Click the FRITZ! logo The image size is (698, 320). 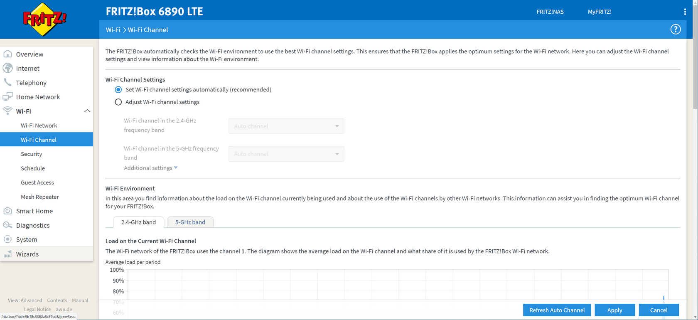pyautogui.click(x=45, y=19)
